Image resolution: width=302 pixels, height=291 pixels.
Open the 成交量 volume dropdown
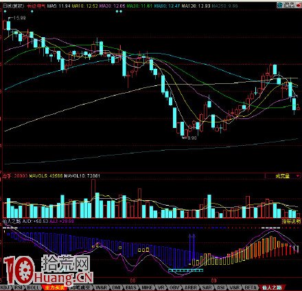click(x=283, y=176)
